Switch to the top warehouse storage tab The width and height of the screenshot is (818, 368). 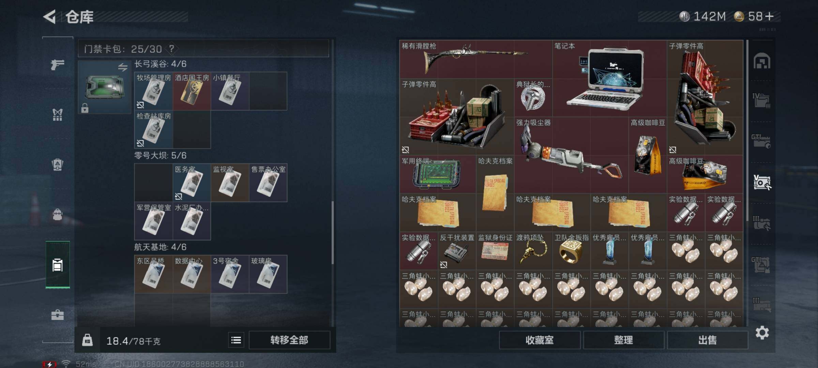pos(762,61)
